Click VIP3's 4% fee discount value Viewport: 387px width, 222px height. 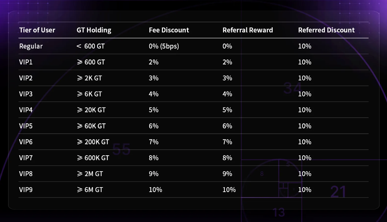pos(153,94)
